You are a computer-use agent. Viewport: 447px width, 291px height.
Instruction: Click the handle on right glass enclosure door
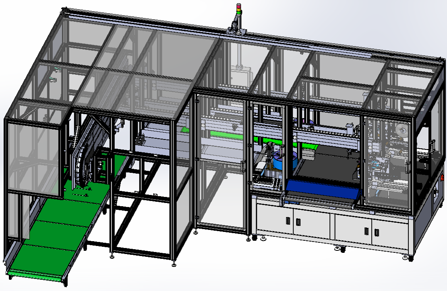(x=408, y=167)
